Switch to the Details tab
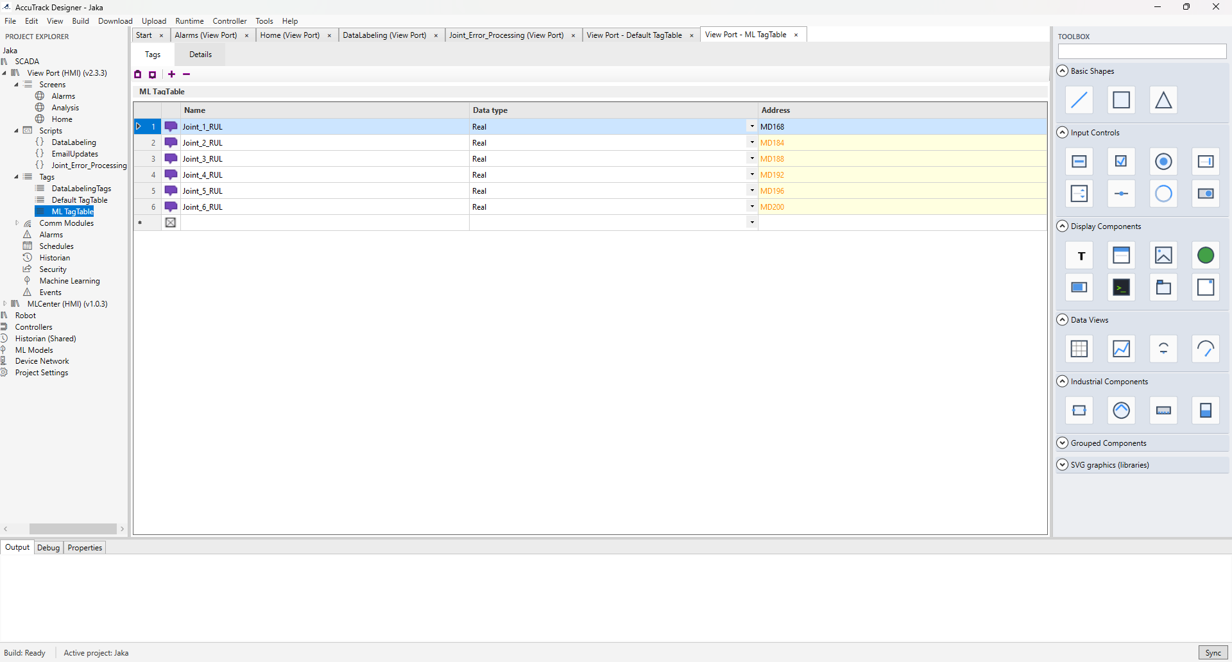 (x=201, y=55)
